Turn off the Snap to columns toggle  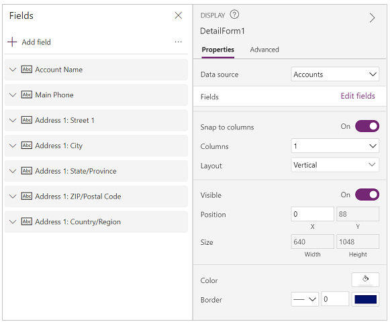point(367,126)
